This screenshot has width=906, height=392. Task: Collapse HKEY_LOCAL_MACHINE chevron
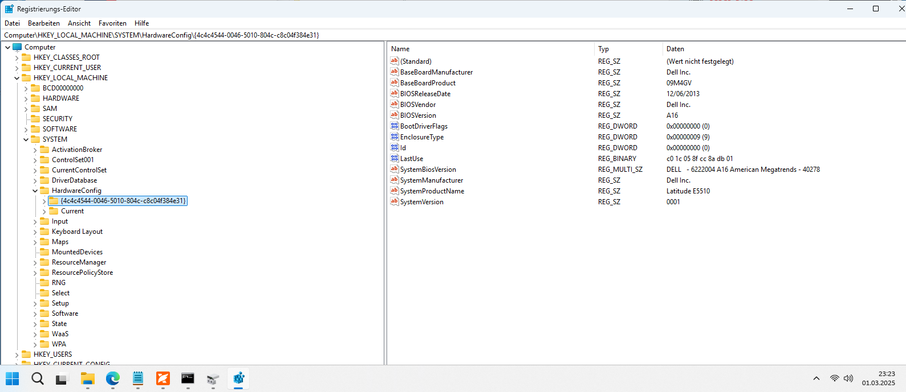[17, 78]
